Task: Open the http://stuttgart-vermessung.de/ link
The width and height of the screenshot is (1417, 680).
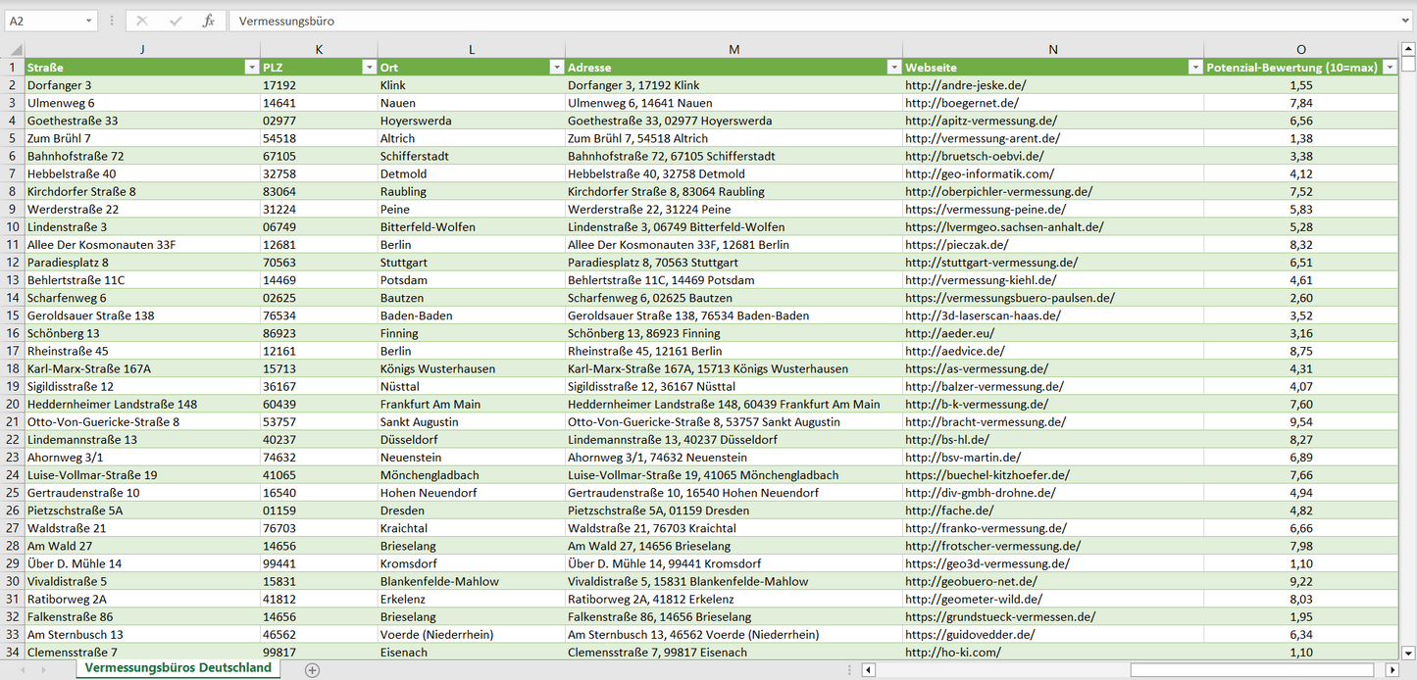Action: click(990, 263)
